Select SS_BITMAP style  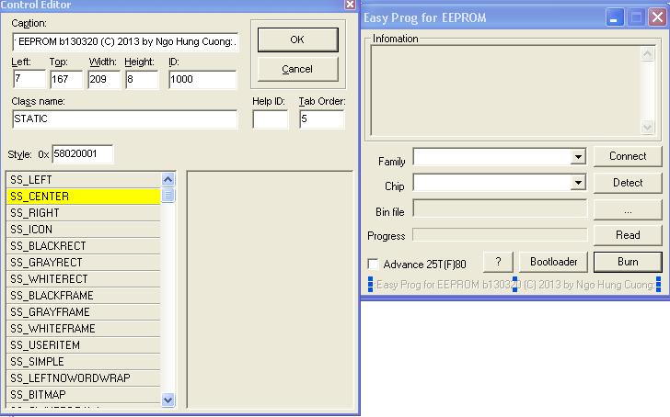(84, 395)
